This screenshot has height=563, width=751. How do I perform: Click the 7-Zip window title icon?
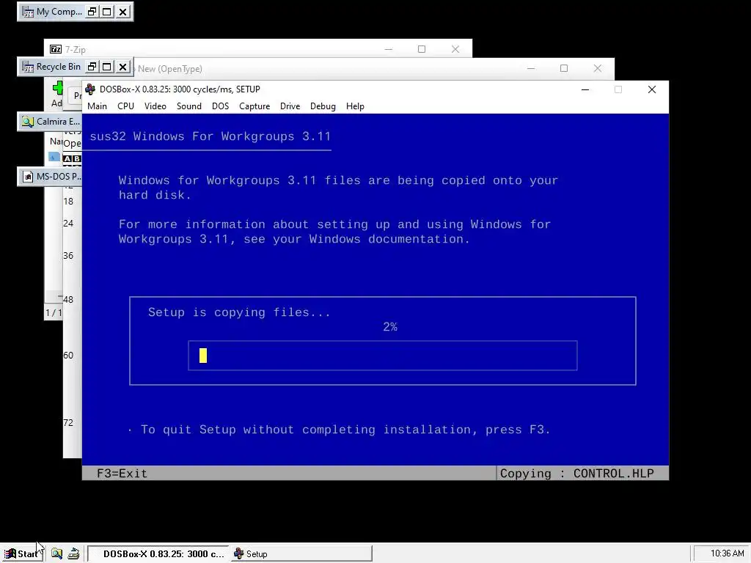pyautogui.click(x=56, y=49)
